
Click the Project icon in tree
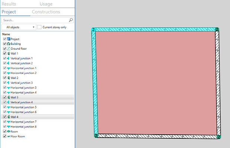[x=9, y=39]
